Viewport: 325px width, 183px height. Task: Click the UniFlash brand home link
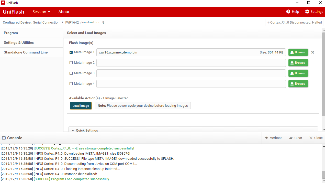click(14, 12)
